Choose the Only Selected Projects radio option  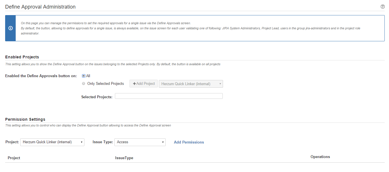pyautogui.click(x=84, y=84)
